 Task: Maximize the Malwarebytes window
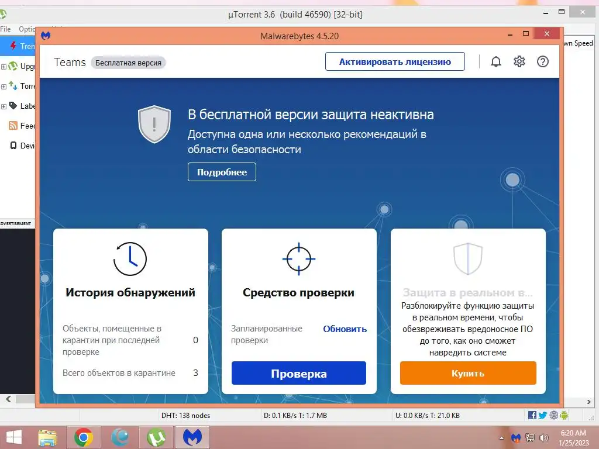[526, 33]
